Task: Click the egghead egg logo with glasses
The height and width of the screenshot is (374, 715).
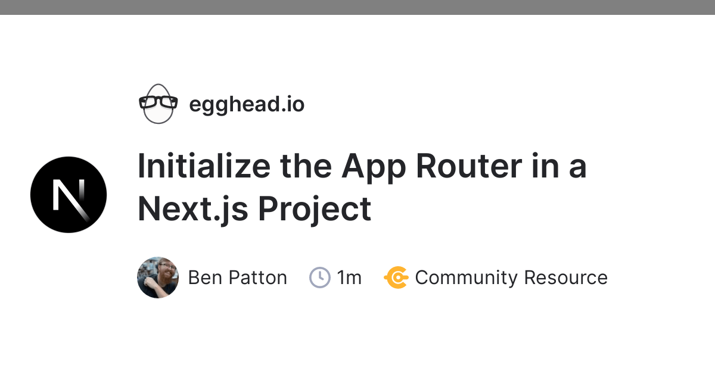Action: tap(158, 104)
